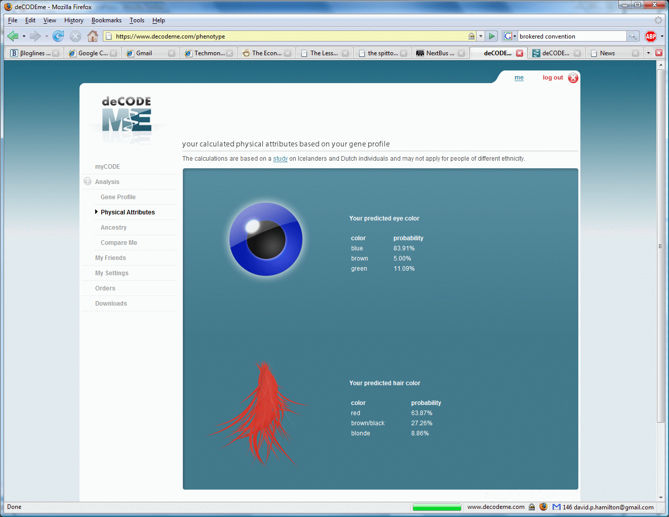This screenshot has width=669, height=517.
Task: Click the study link
Action: (280, 159)
